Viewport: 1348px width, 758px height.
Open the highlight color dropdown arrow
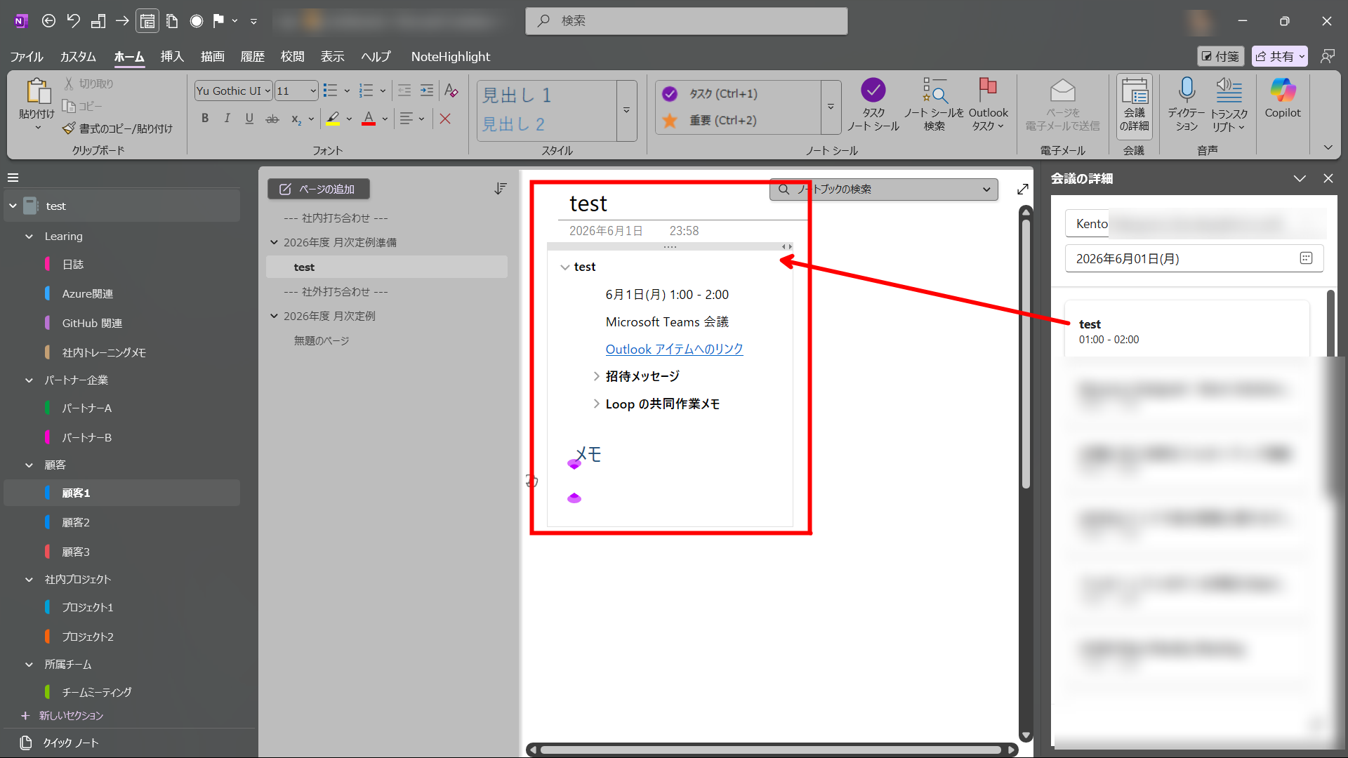pyautogui.click(x=349, y=119)
